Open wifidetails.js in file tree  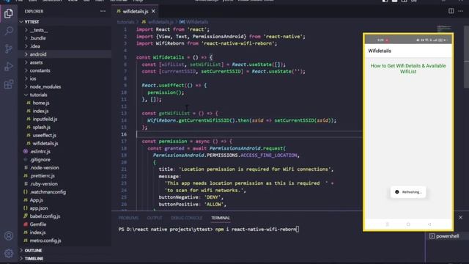[64, 143]
